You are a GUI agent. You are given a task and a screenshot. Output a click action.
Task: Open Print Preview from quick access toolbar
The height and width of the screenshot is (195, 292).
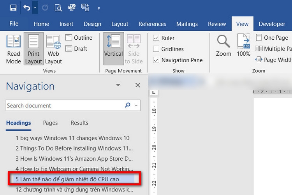58,7
